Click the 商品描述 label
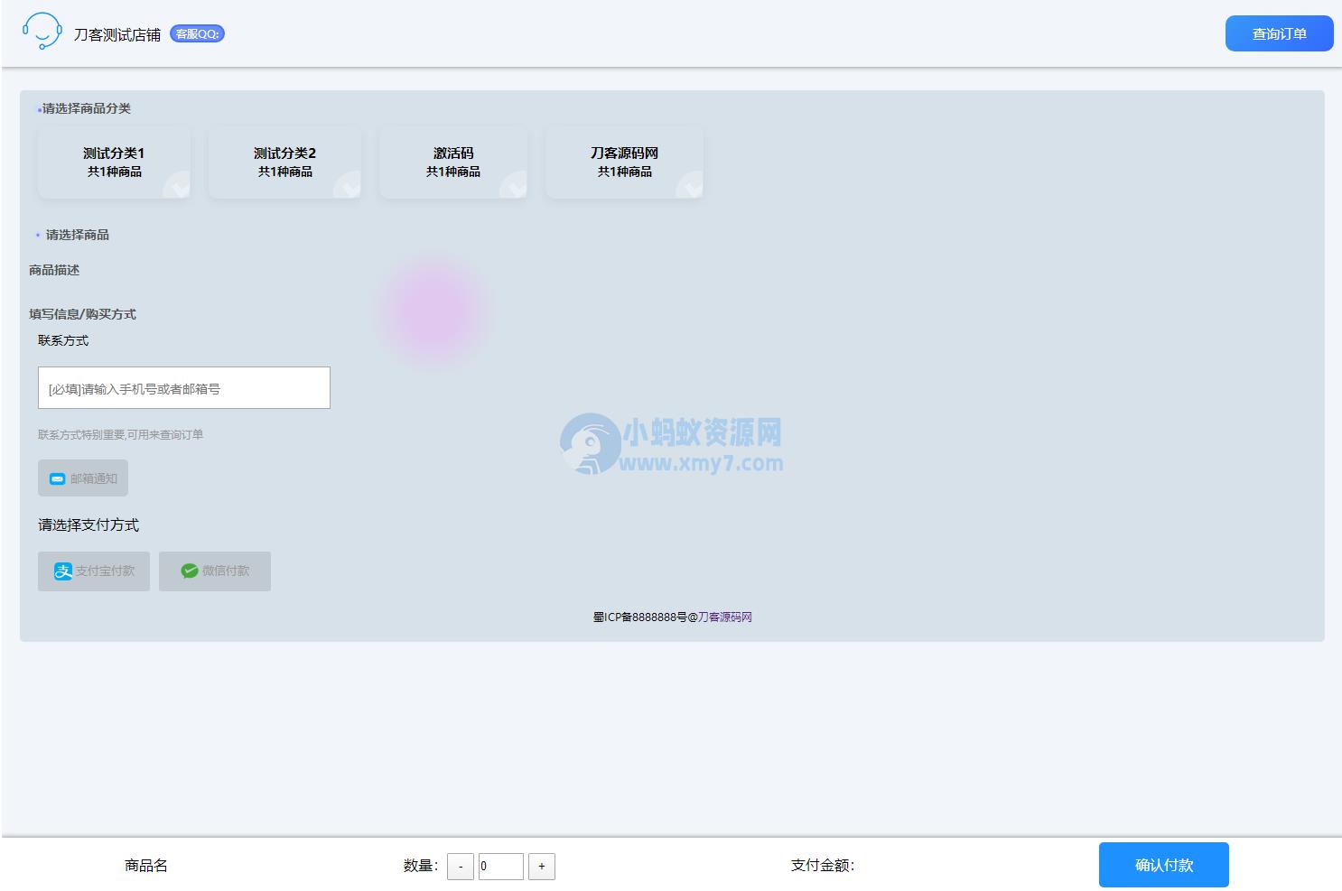The width and height of the screenshot is (1342, 891). click(54, 270)
